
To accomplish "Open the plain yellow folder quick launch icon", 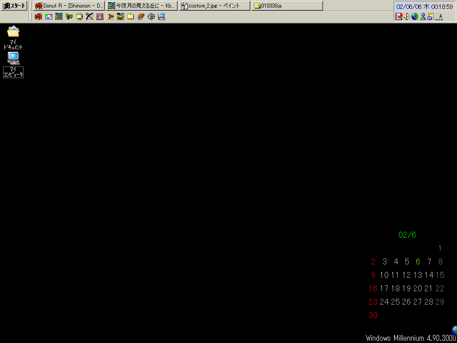I will 131,17.
